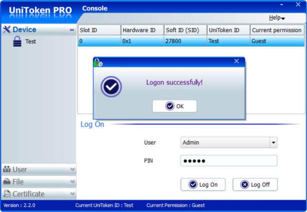Click the Log On button

click(203, 184)
